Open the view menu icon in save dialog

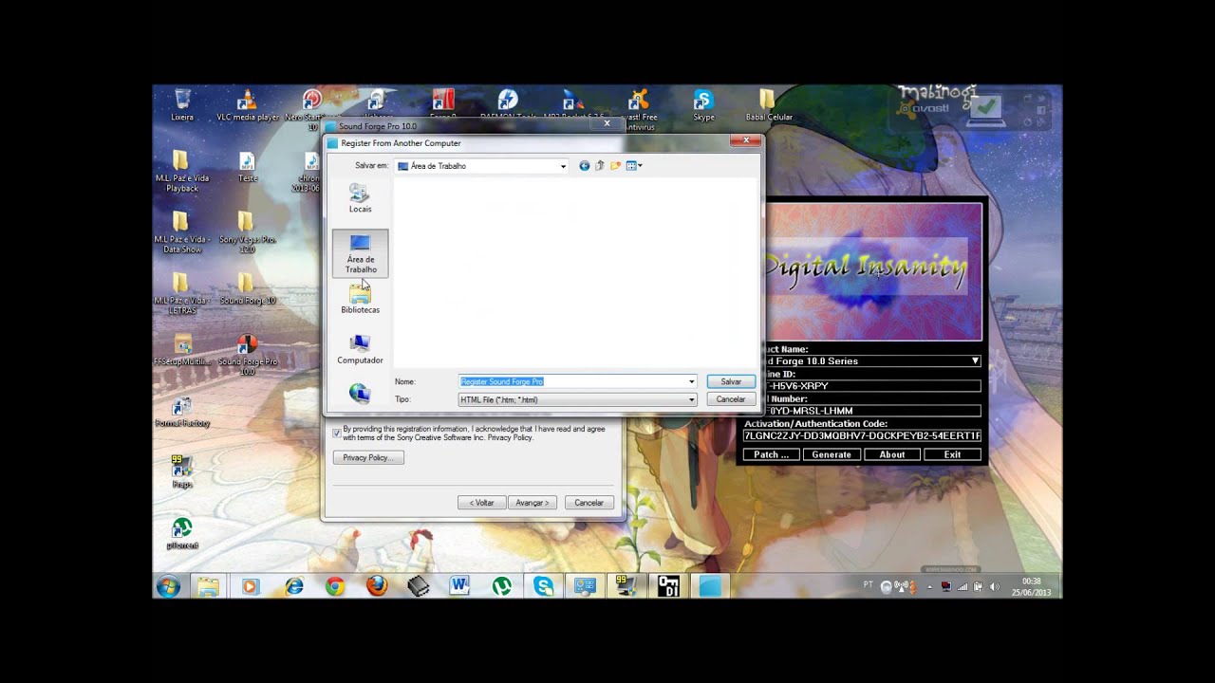point(634,166)
